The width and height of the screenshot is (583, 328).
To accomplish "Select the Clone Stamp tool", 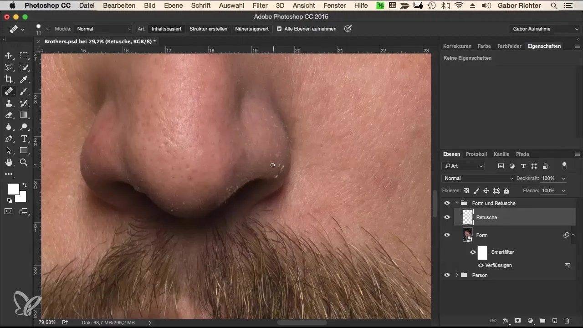I will (x=9, y=103).
